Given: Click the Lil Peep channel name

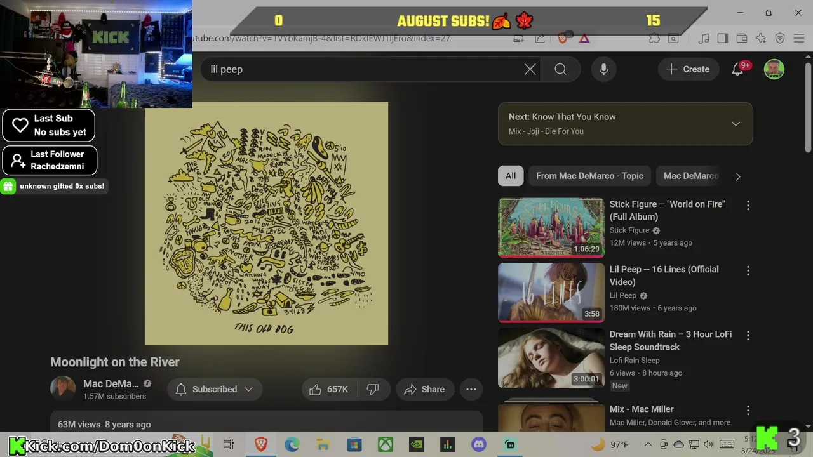Looking at the screenshot, I should pyautogui.click(x=623, y=295).
